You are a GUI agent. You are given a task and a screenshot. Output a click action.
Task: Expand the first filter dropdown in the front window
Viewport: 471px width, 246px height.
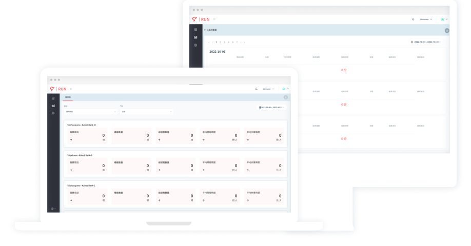click(x=90, y=111)
